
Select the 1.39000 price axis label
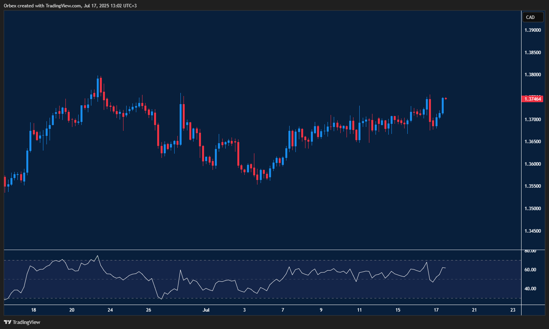tap(532, 30)
